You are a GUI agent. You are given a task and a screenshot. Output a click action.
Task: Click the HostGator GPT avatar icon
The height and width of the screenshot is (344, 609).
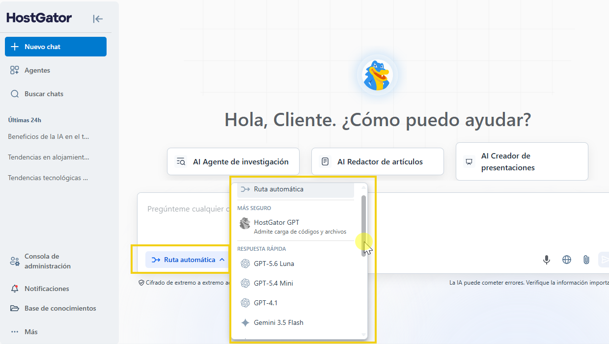point(245,223)
